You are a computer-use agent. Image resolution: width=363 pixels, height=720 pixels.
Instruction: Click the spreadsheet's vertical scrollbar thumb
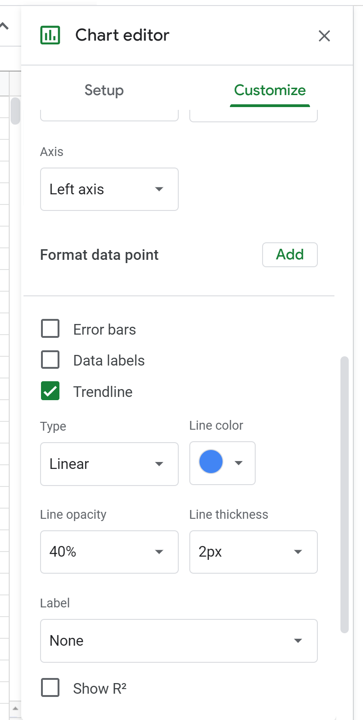point(15,111)
